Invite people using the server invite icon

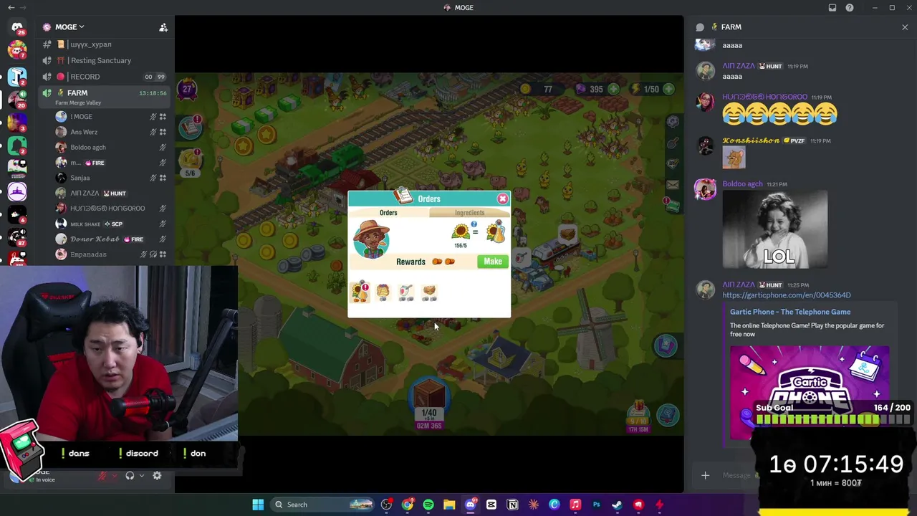click(x=163, y=27)
